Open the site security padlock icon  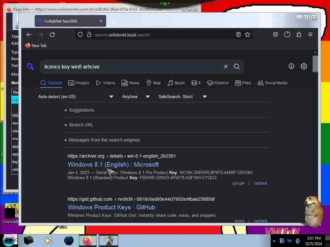[89, 35]
